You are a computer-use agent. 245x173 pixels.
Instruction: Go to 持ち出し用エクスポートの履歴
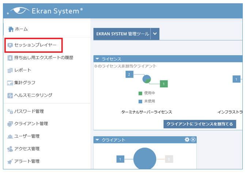44,58
